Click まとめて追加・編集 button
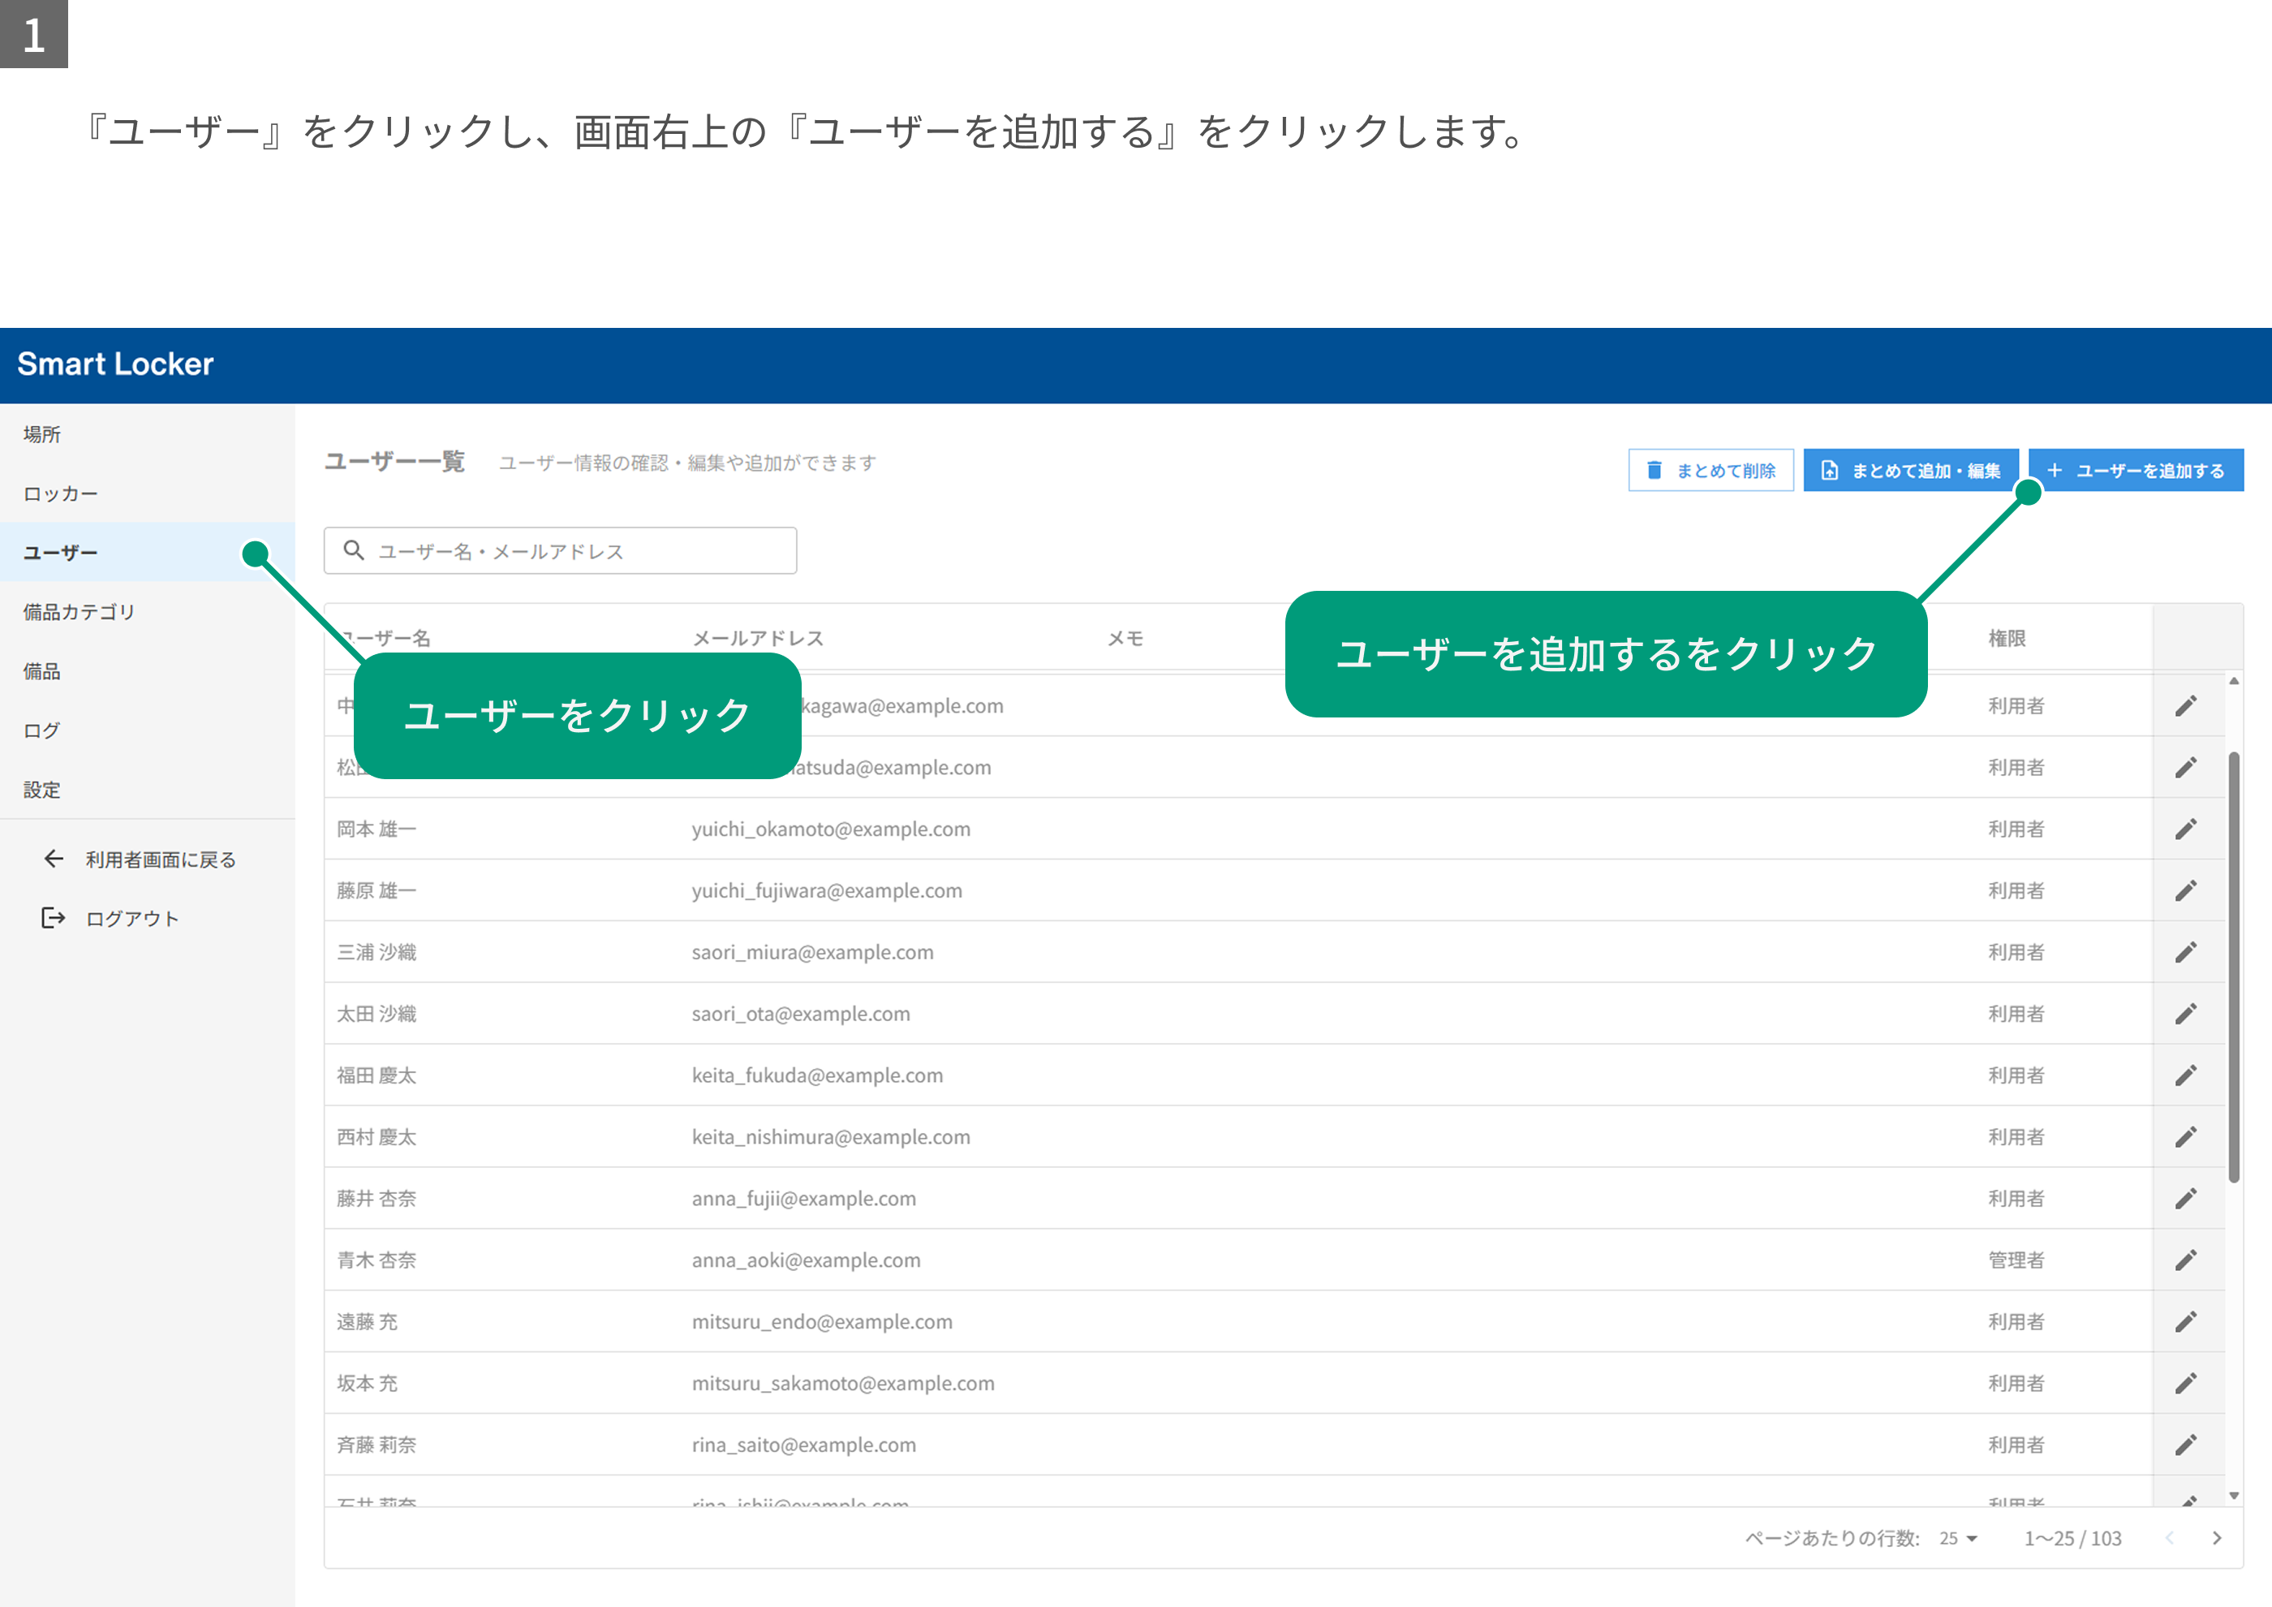 1911,470
